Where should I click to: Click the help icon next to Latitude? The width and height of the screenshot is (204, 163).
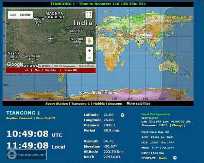(122, 115)
